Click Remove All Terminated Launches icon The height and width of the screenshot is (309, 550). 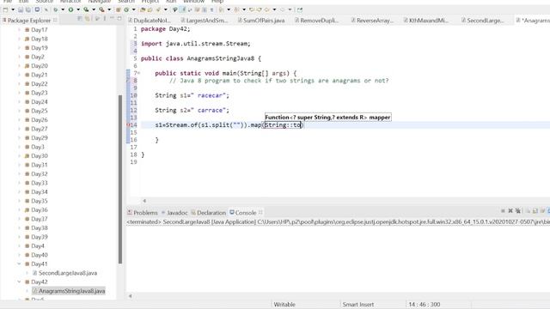(517, 210)
